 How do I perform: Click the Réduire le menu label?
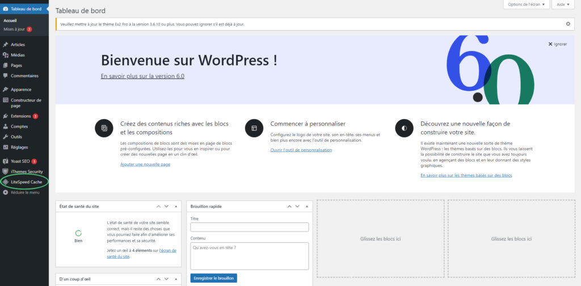25,192
